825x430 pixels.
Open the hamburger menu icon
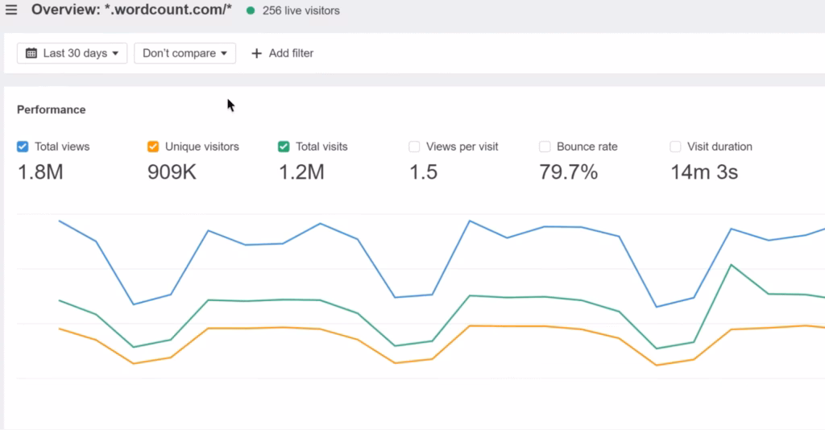pyautogui.click(x=11, y=10)
